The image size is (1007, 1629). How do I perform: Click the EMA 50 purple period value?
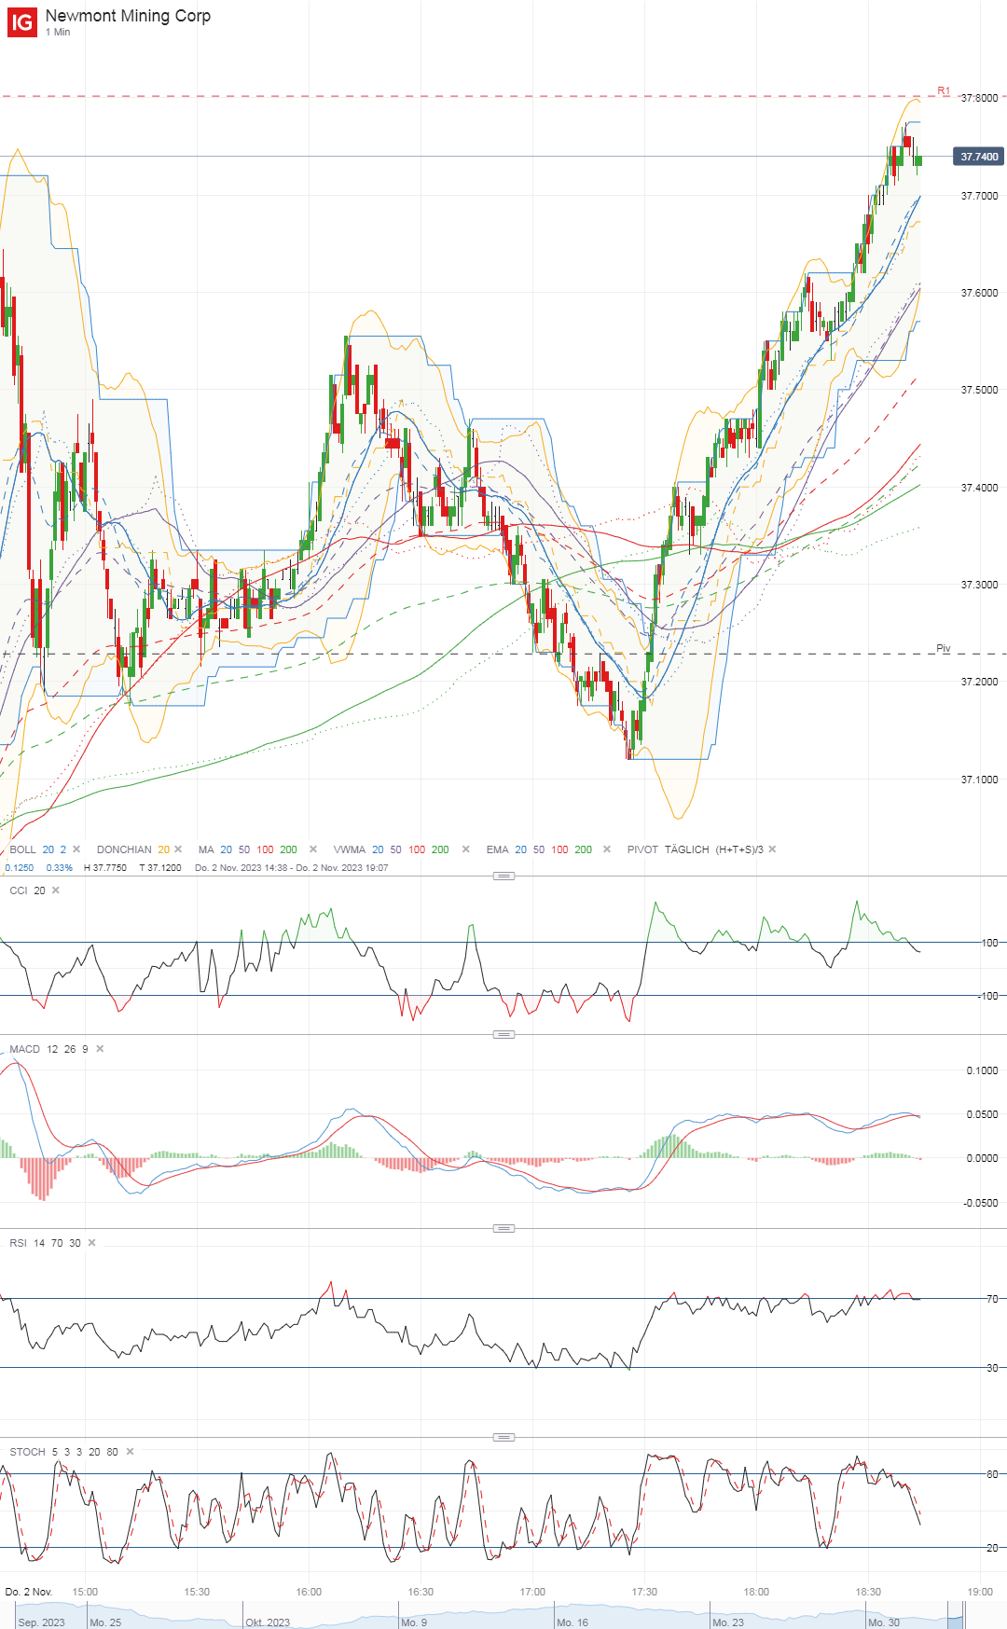pos(539,849)
